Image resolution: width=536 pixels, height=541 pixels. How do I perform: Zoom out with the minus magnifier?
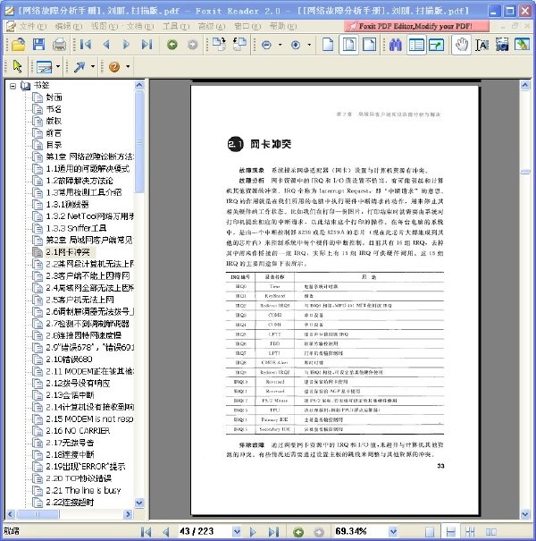266,45
